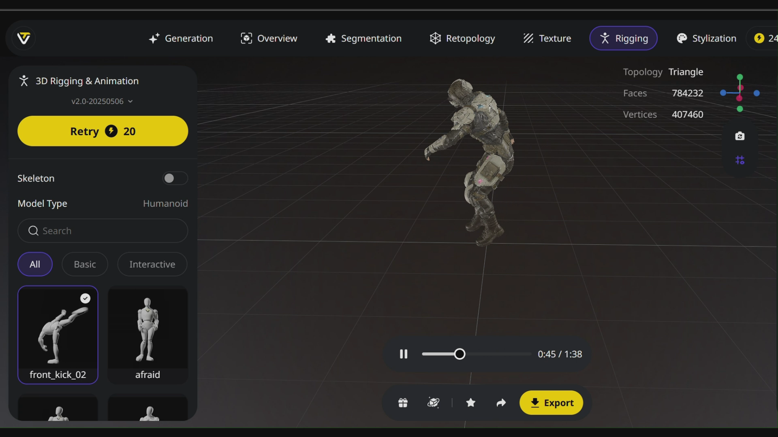This screenshot has height=437, width=778.
Task: Click the green top axis gizmo dot
Action: [x=740, y=77]
